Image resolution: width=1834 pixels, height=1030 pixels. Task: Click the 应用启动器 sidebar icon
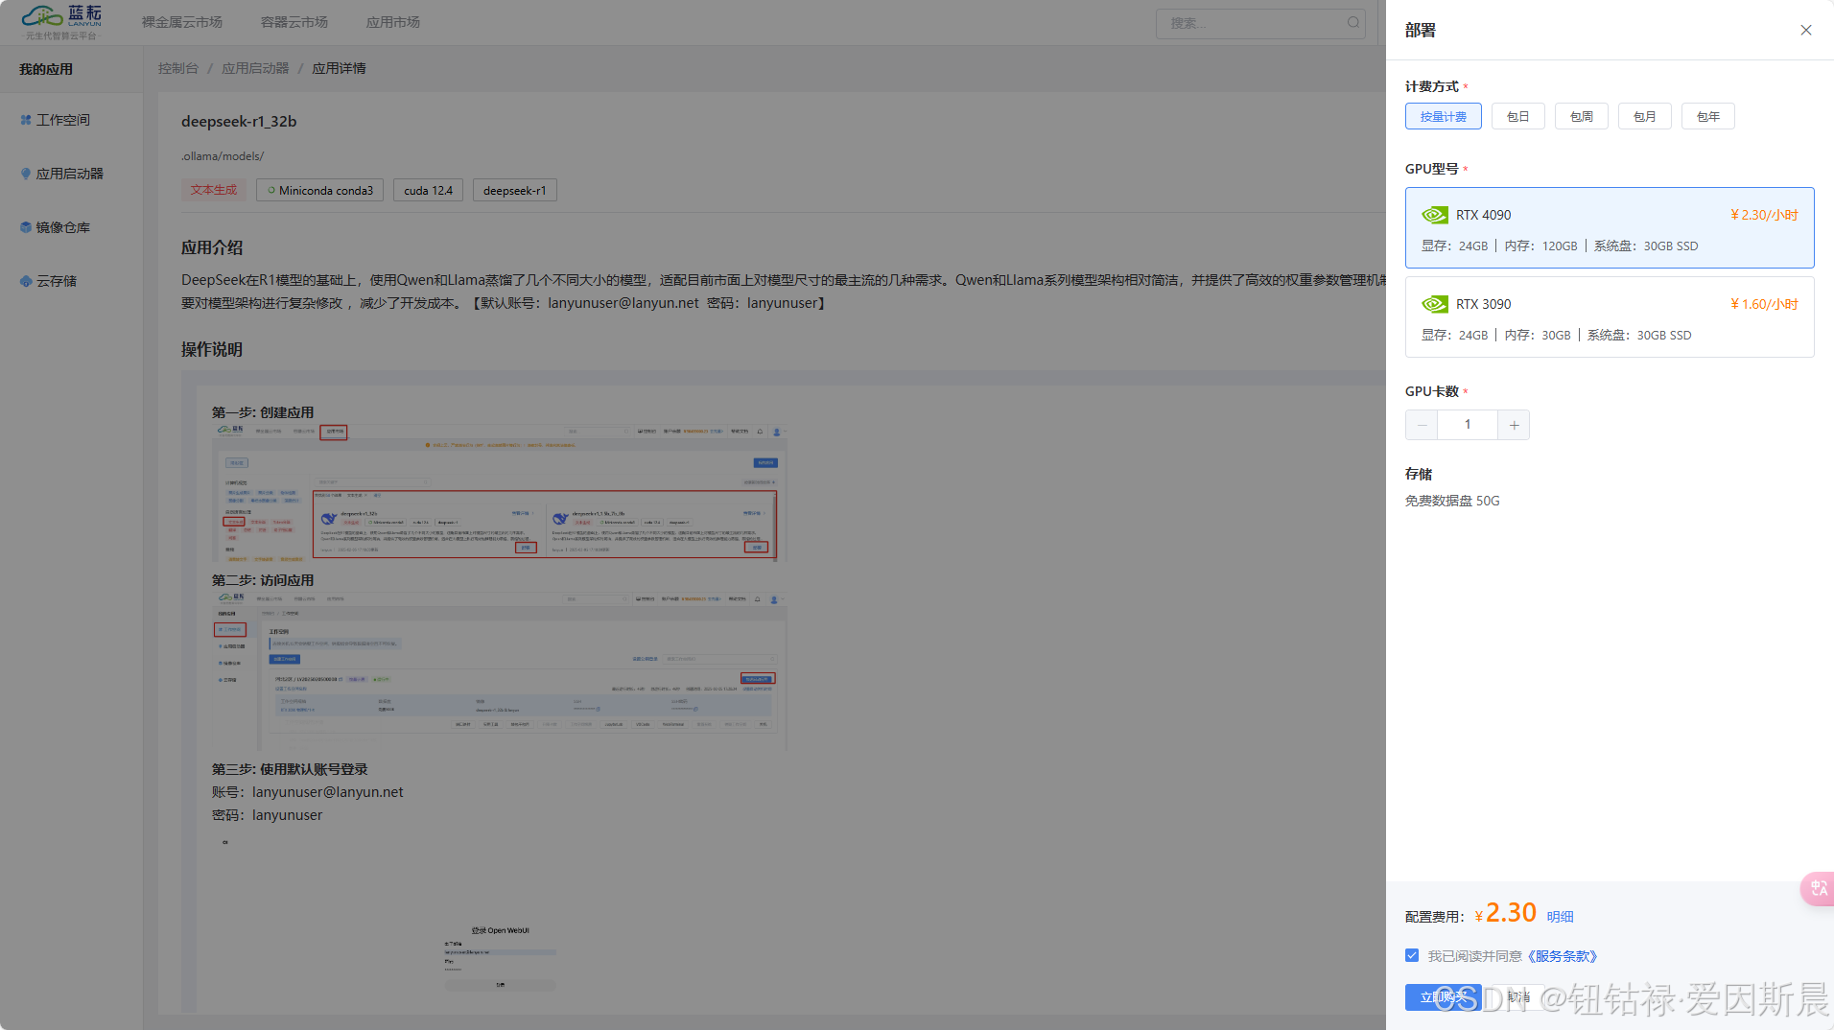(26, 174)
